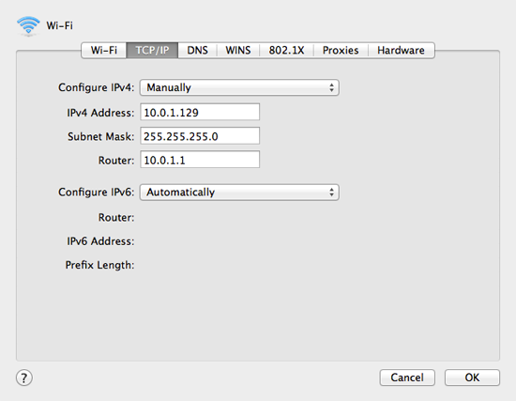Click the Configure IPv6 dropdown arrows
The image size is (516, 401).
[331, 193]
